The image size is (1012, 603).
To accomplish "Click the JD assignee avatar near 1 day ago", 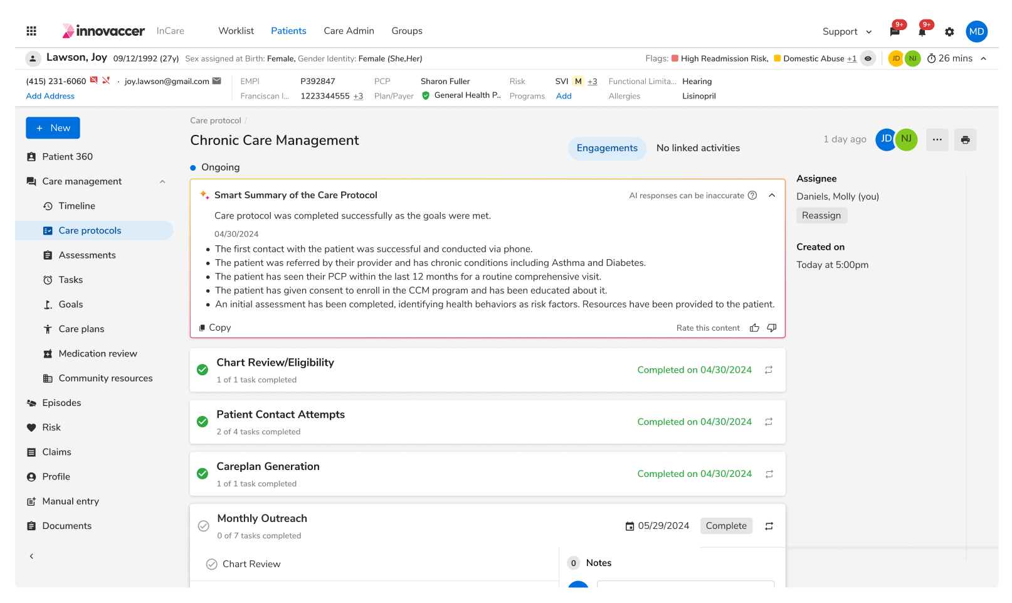I will (885, 139).
